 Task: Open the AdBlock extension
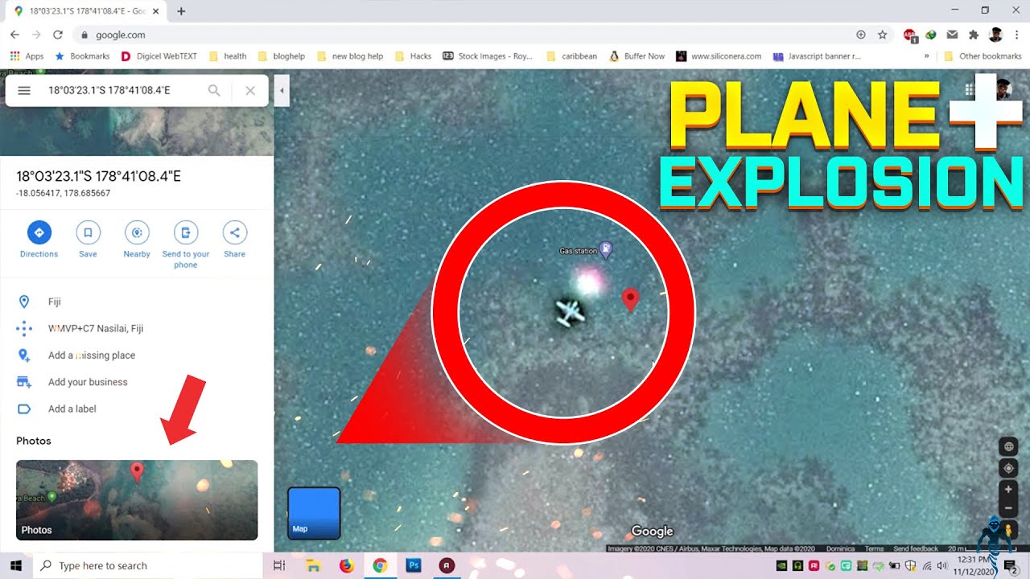[909, 35]
